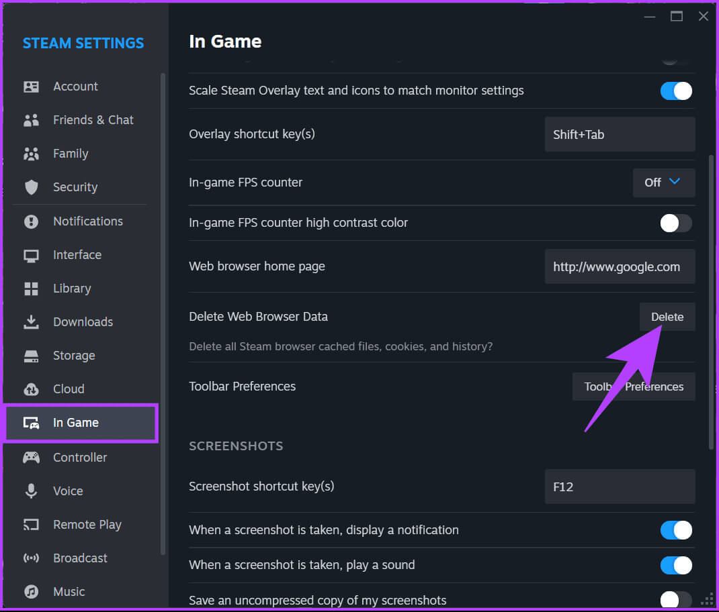Toggle scale Steam Overlay text to monitor settings
The width and height of the screenshot is (719, 612).
(676, 91)
